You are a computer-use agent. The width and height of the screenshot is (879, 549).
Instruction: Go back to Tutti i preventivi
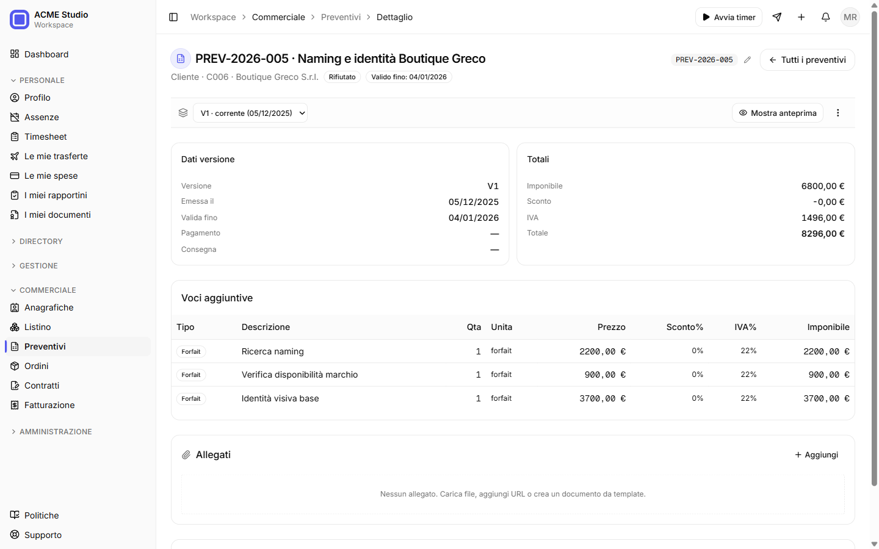pyautogui.click(x=808, y=60)
